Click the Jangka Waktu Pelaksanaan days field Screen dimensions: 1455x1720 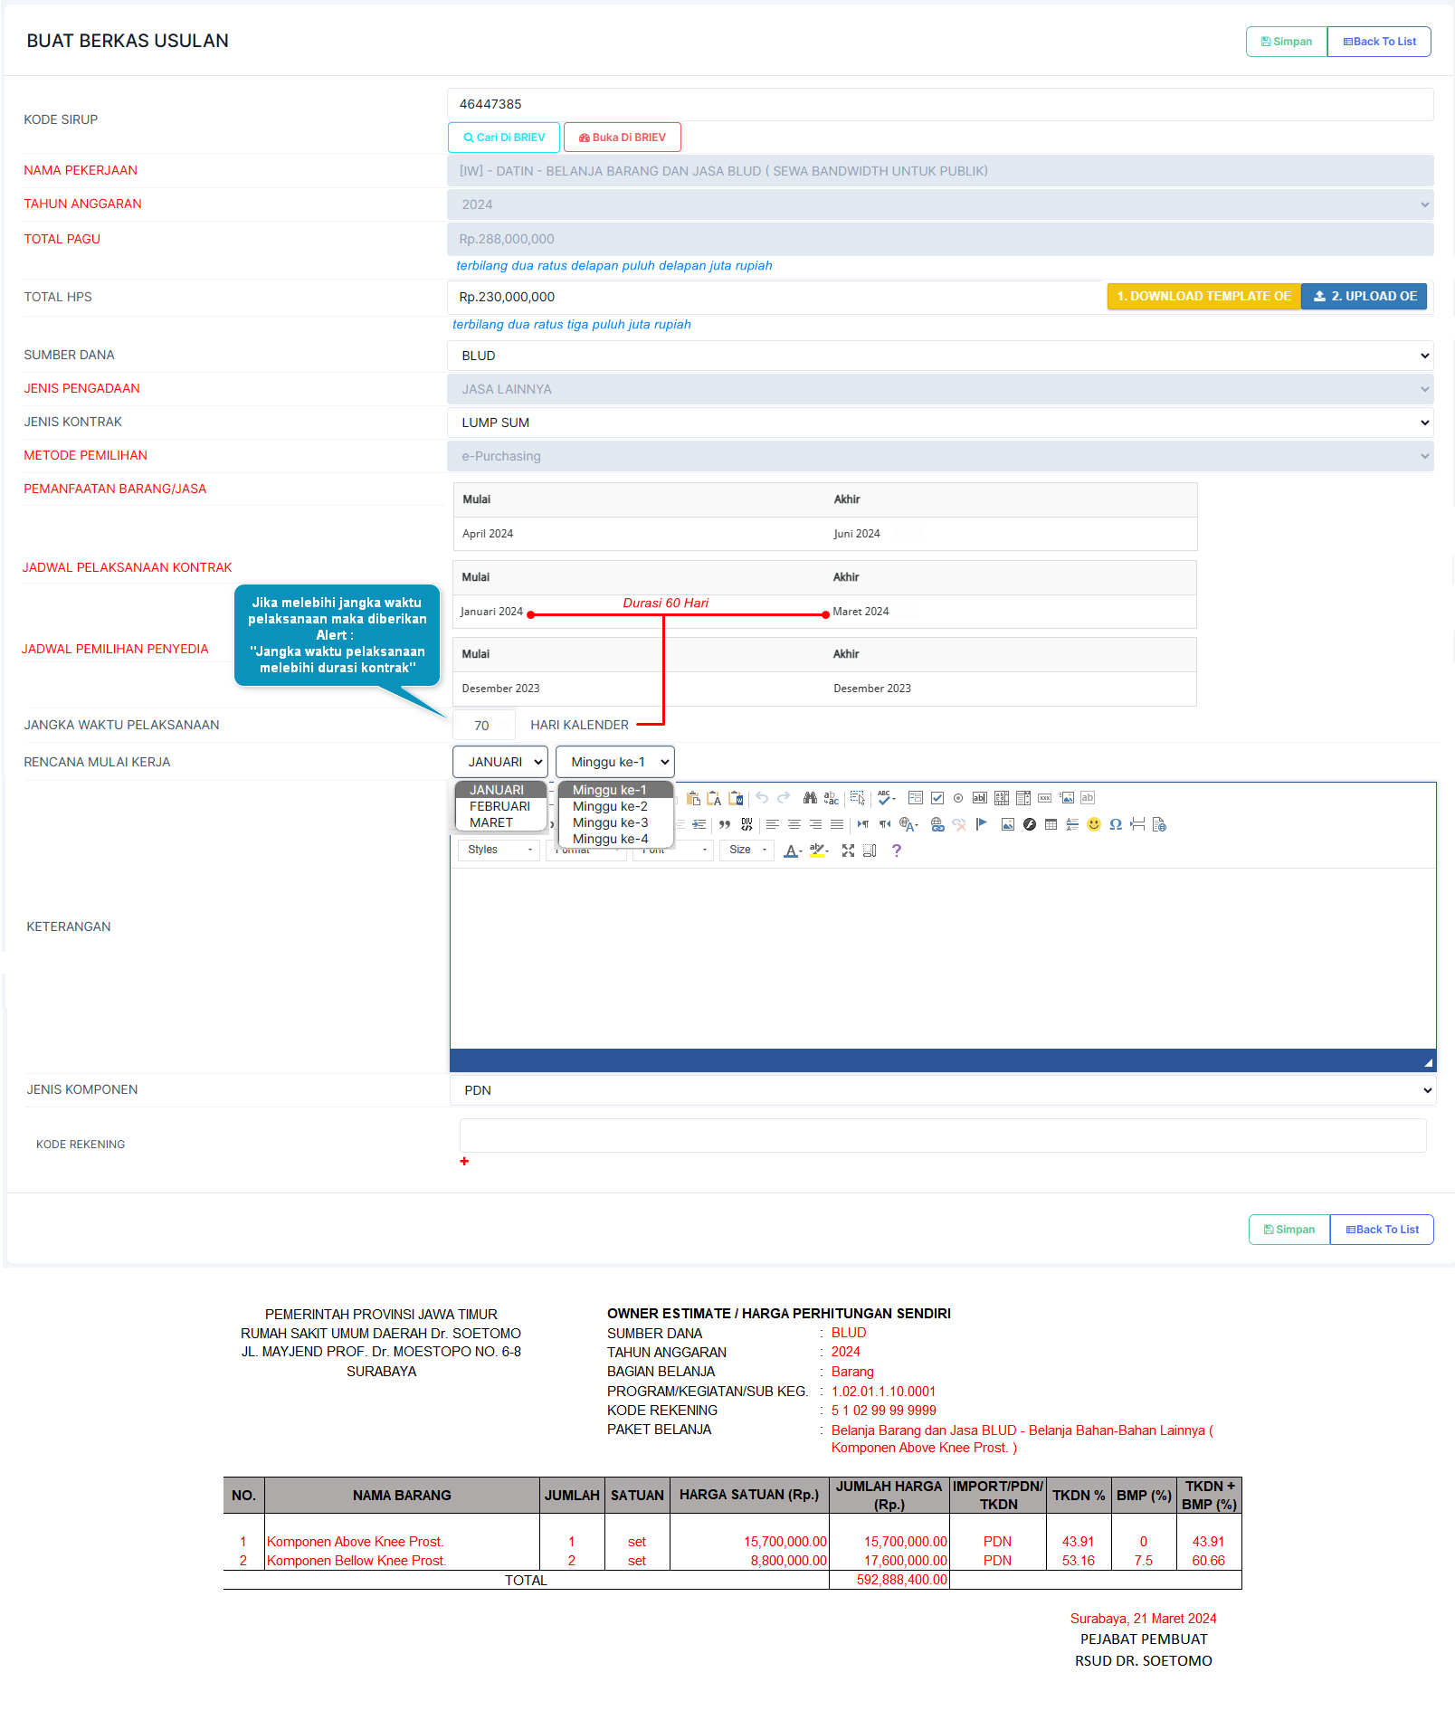coord(484,726)
